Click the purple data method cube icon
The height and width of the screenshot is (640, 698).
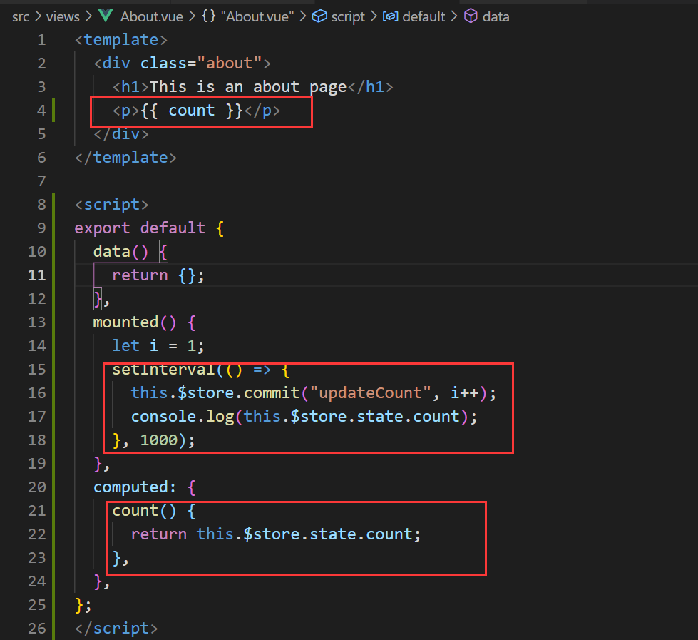pyautogui.click(x=471, y=16)
